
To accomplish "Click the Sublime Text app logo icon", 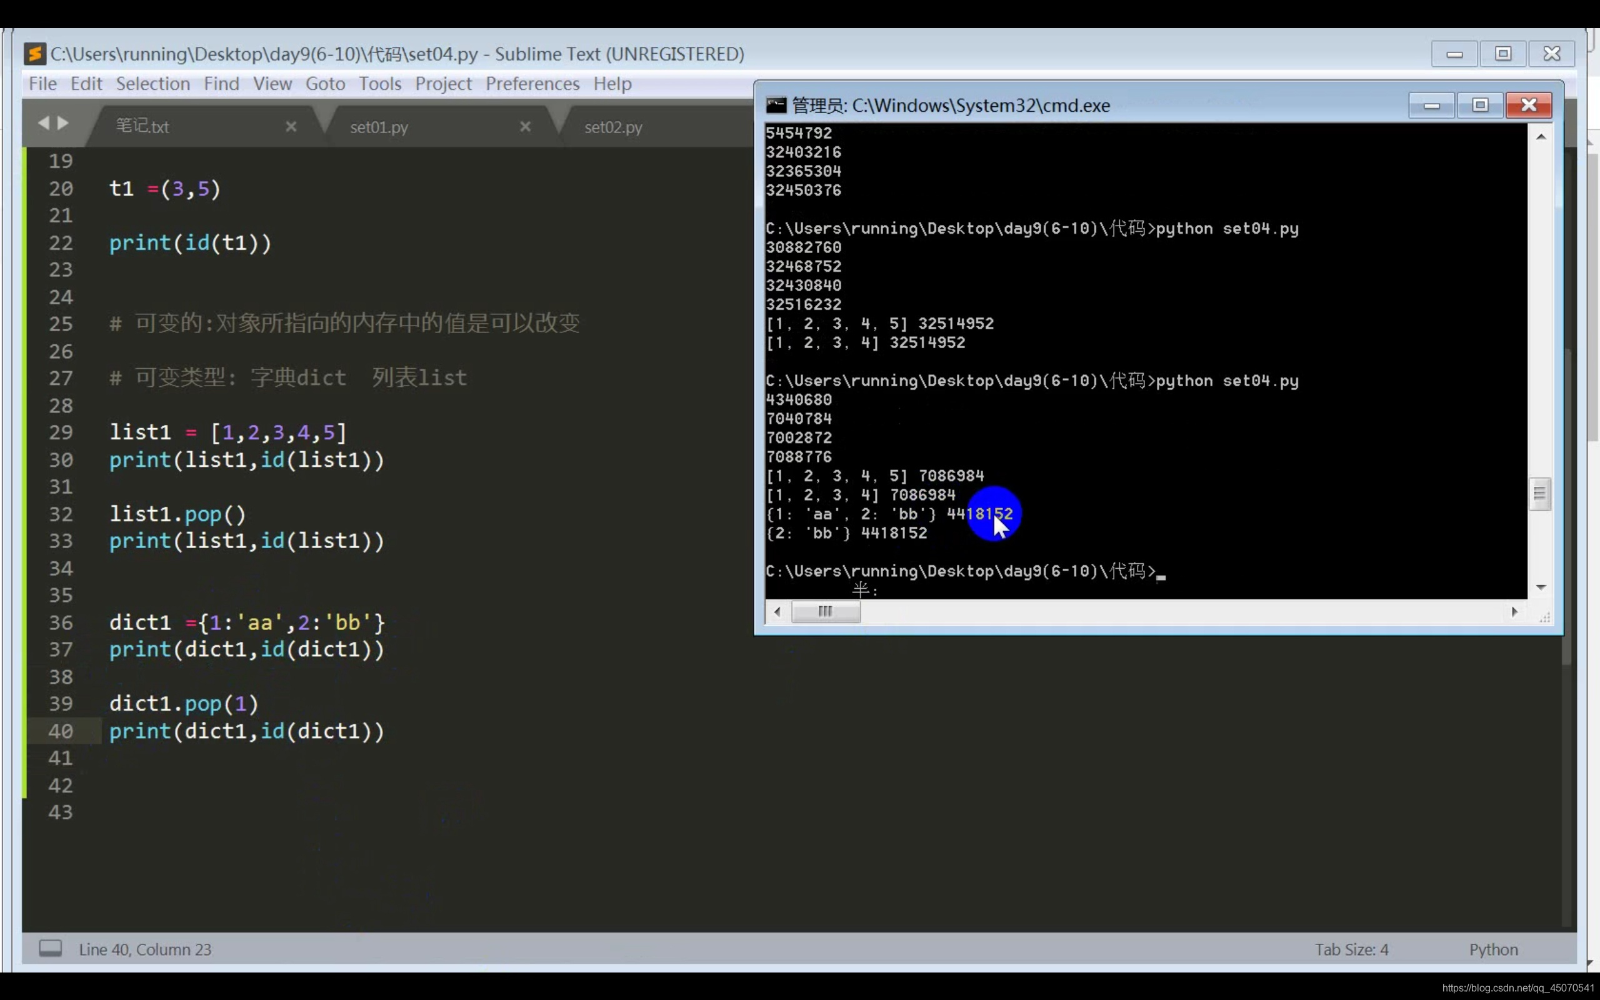I will (34, 54).
